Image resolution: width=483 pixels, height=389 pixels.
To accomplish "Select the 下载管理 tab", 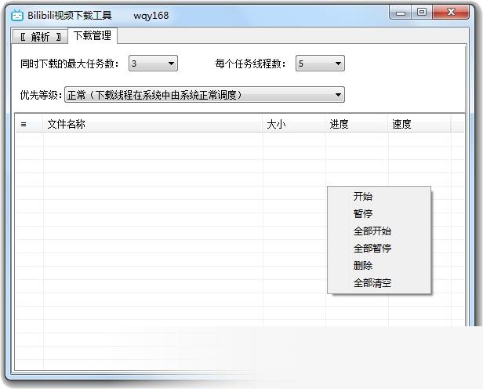I will 93,36.
